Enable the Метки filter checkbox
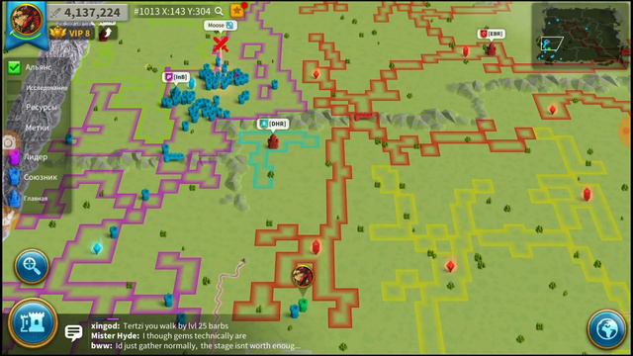 click(x=14, y=128)
